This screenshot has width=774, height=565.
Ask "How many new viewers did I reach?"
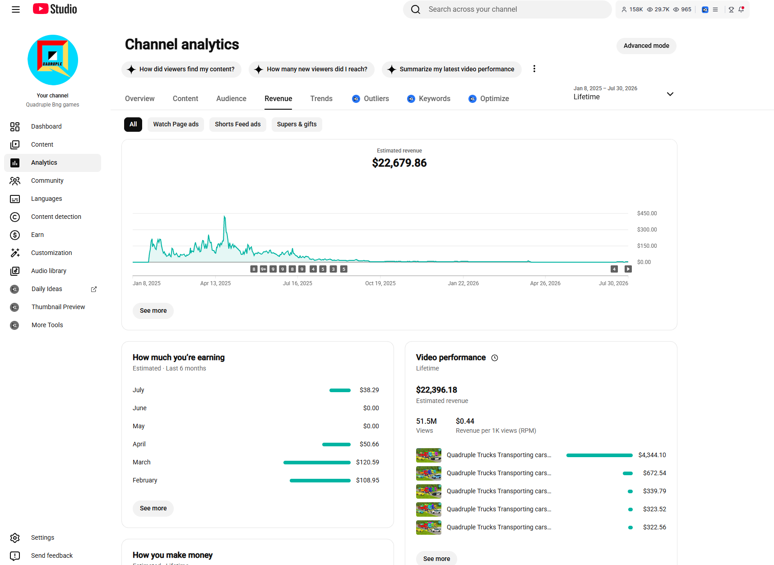tap(311, 69)
